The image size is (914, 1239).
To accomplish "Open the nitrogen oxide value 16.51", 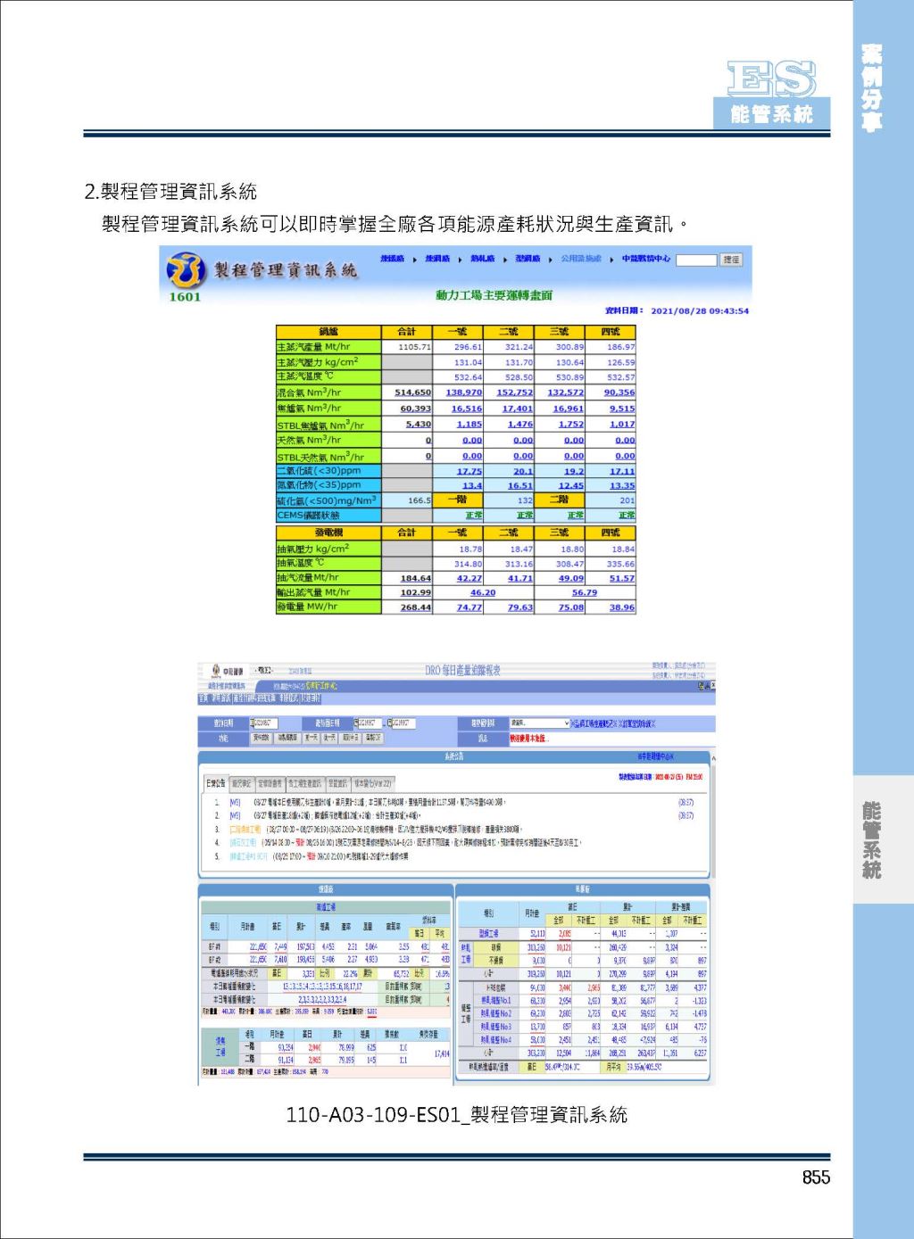I will (x=520, y=486).
